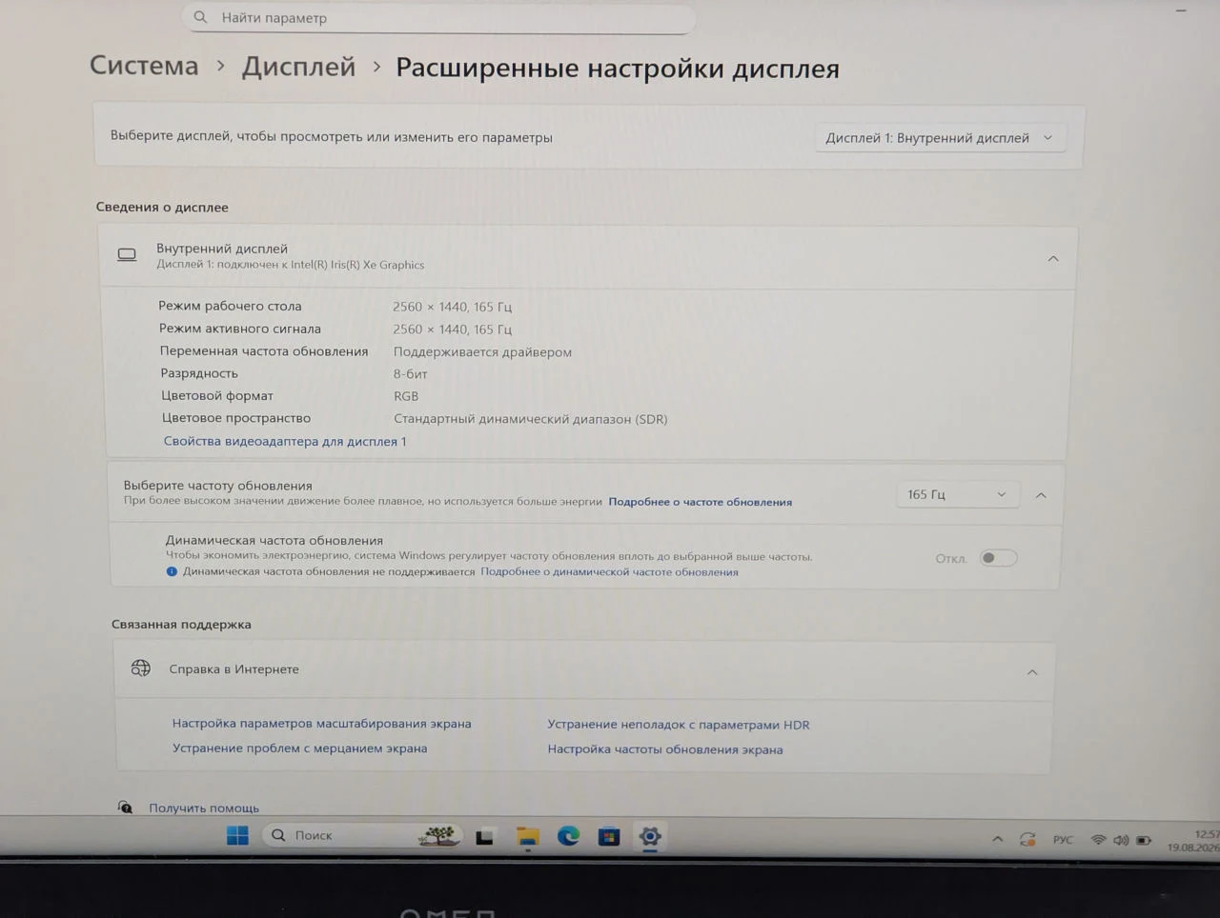
Task: Go back to "Система" breadcrumb
Action: click(x=144, y=66)
